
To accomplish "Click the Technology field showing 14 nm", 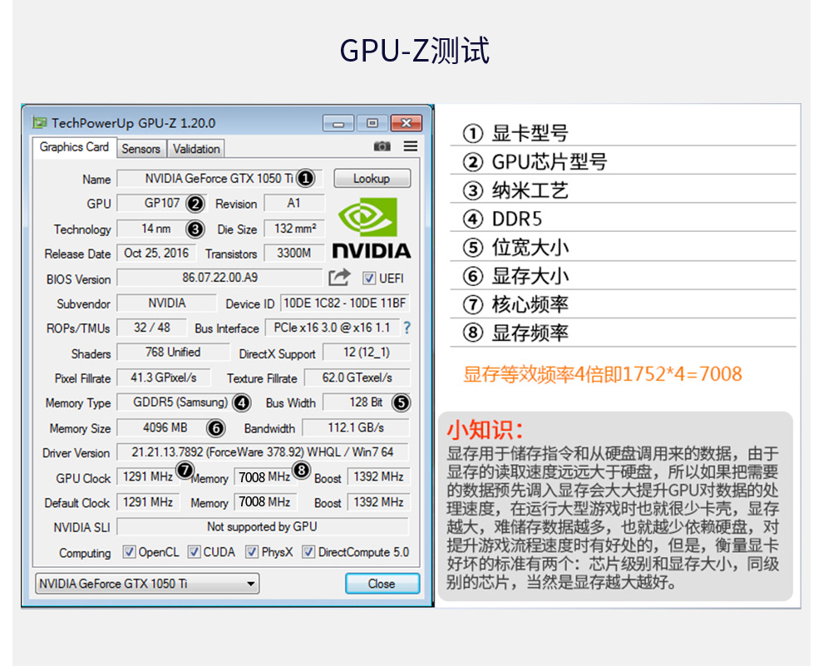I will pyautogui.click(x=161, y=229).
